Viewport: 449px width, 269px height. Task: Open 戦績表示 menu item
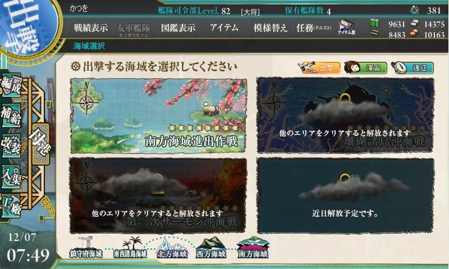pyautogui.click(x=90, y=28)
